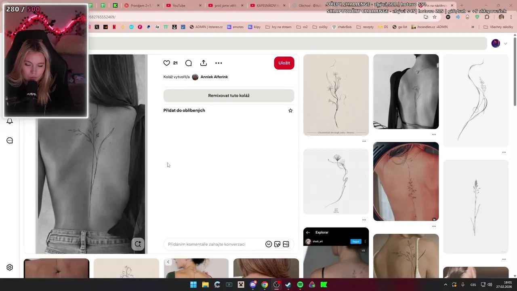
Task: Open the chabrBob bookmark
Action: (342, 27)
